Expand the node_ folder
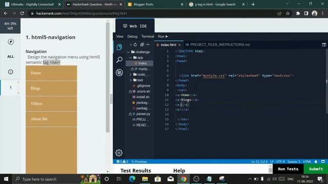The image size is (328, 184). click(131, 75)
